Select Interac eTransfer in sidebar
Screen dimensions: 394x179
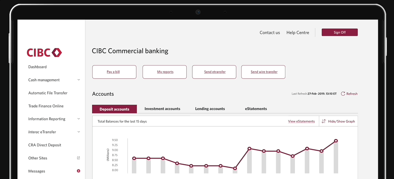[x=42, y=132]
